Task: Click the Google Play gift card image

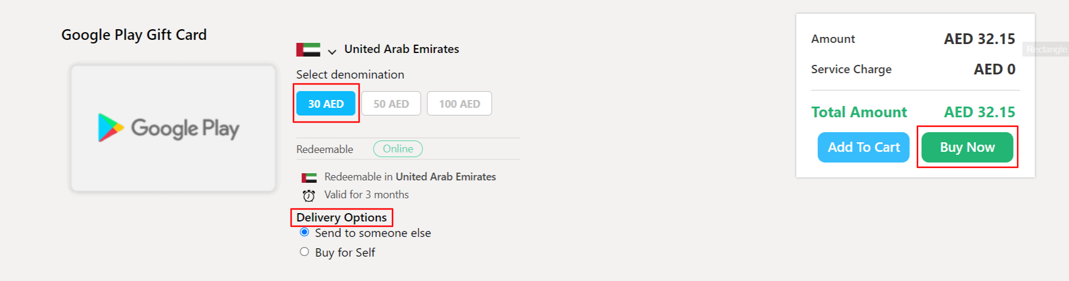Action: pyautogui.click(x=173, y=128)
